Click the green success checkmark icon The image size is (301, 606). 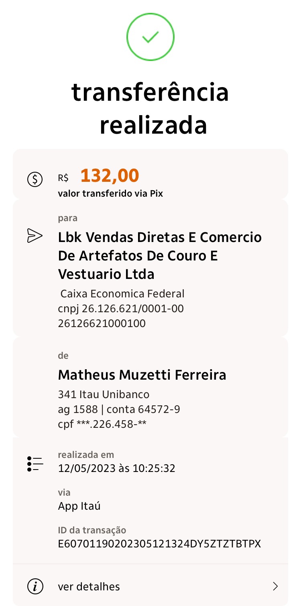pyautogui.click(x=150, y=37)
